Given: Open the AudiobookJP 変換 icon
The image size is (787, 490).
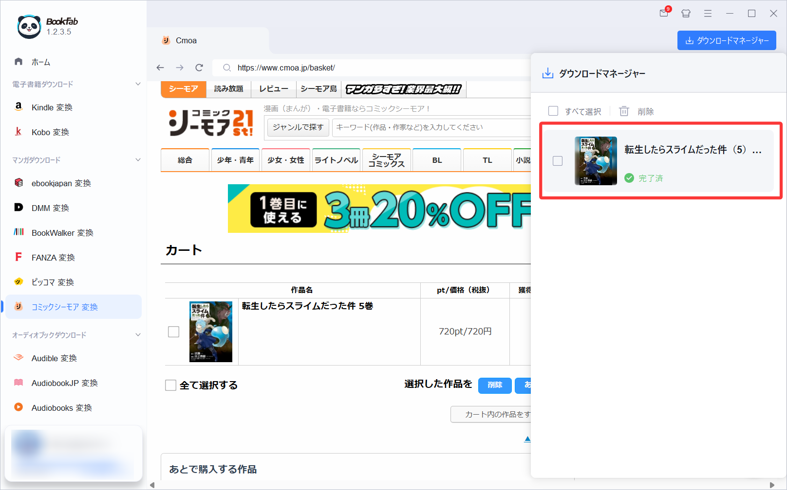Looking at the screenshot, I should click(x=19, y=382).
